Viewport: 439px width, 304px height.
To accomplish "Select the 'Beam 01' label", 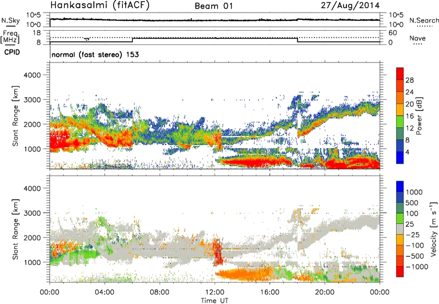I will tap(213, 6).
